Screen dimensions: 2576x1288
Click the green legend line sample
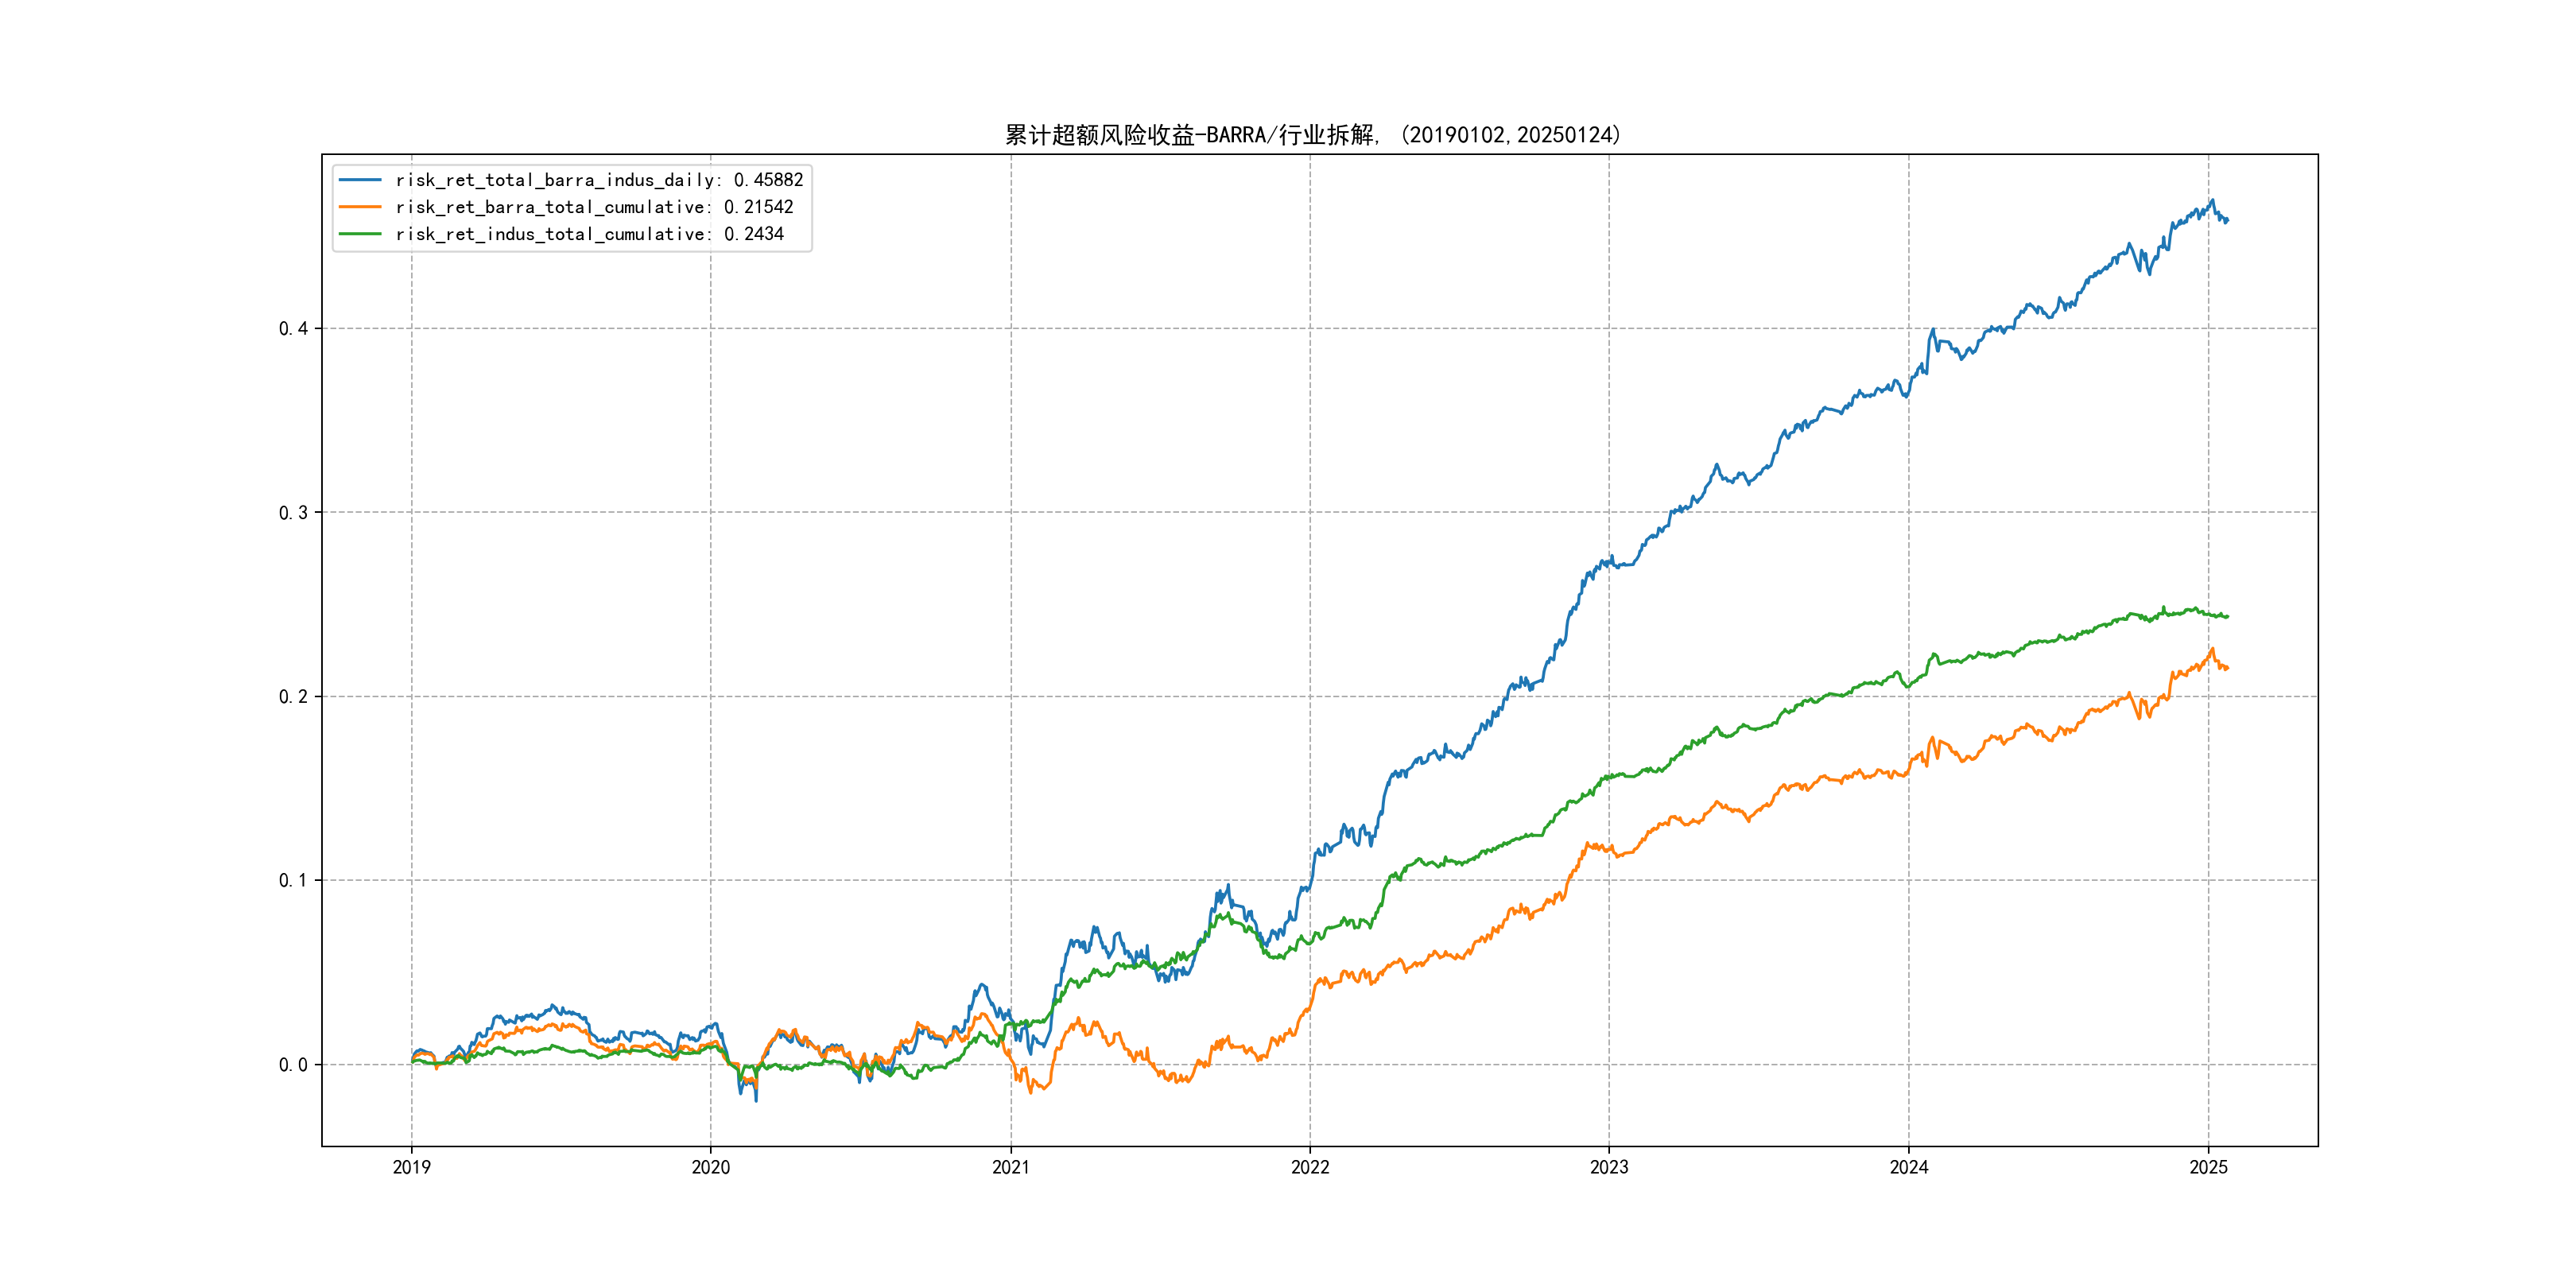point(360,234)
